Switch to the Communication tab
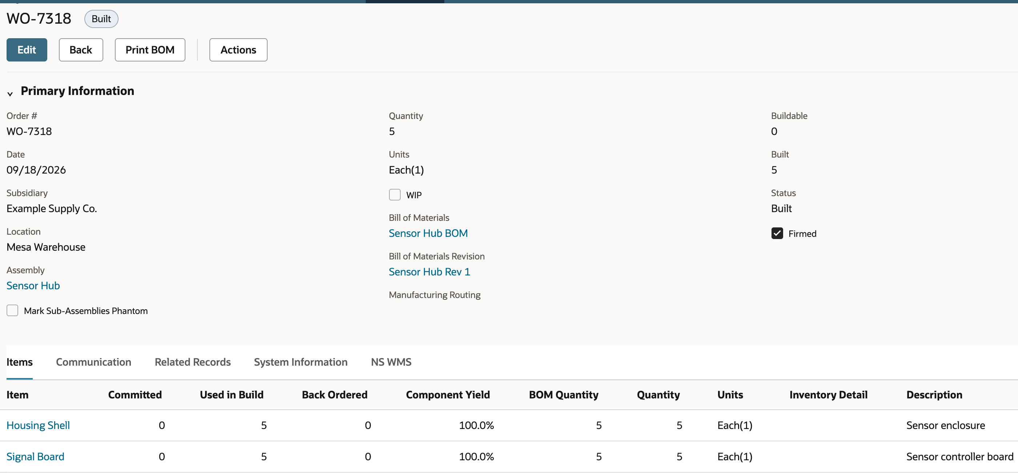This screenshot has width=1018, height=473. pos(94,362)
